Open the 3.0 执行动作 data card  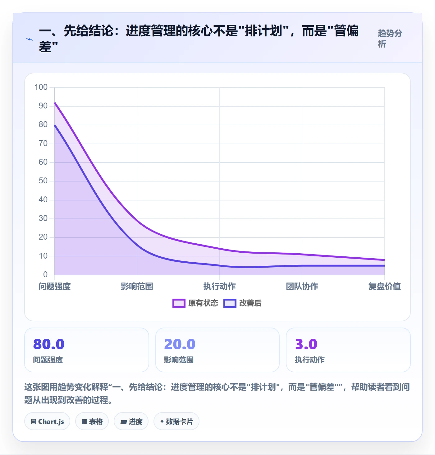(348, 350)
